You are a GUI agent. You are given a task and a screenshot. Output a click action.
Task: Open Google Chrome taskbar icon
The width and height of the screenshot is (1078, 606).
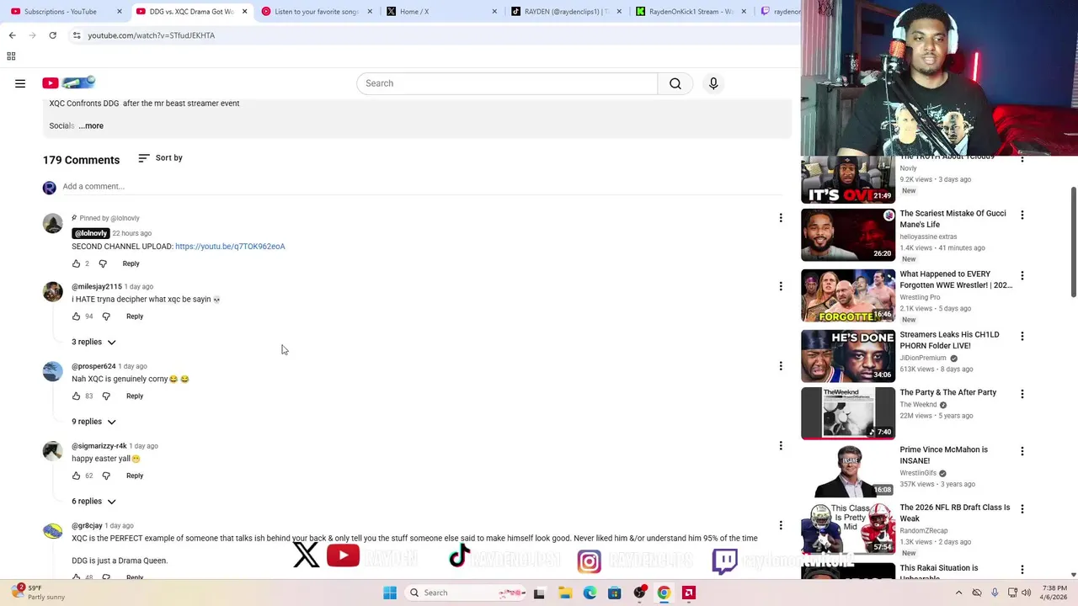click(x=664, y=593)
